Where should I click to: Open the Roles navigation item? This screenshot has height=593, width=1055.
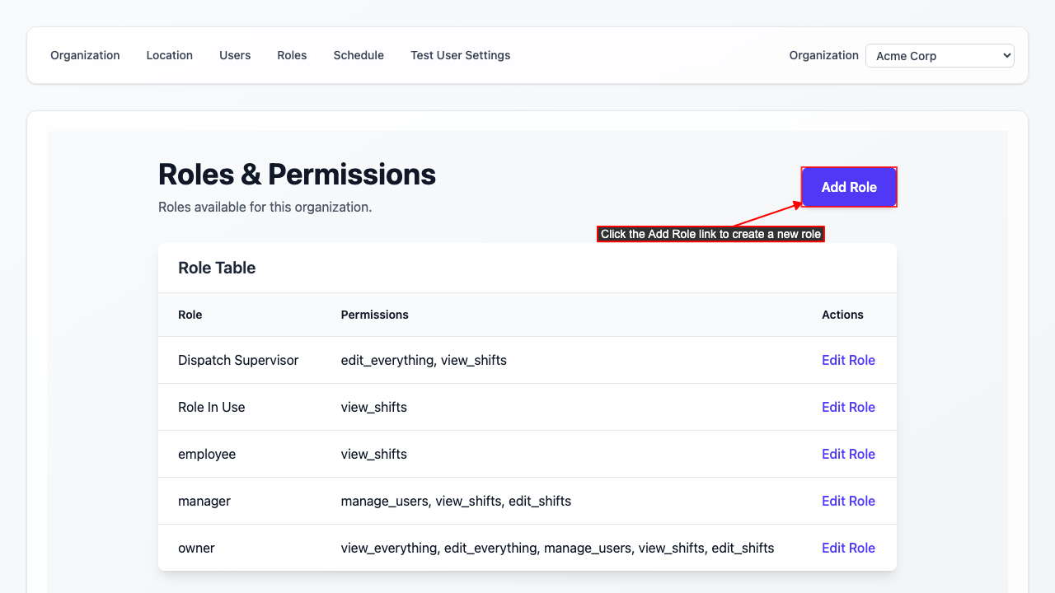click(x=292, y=55)
